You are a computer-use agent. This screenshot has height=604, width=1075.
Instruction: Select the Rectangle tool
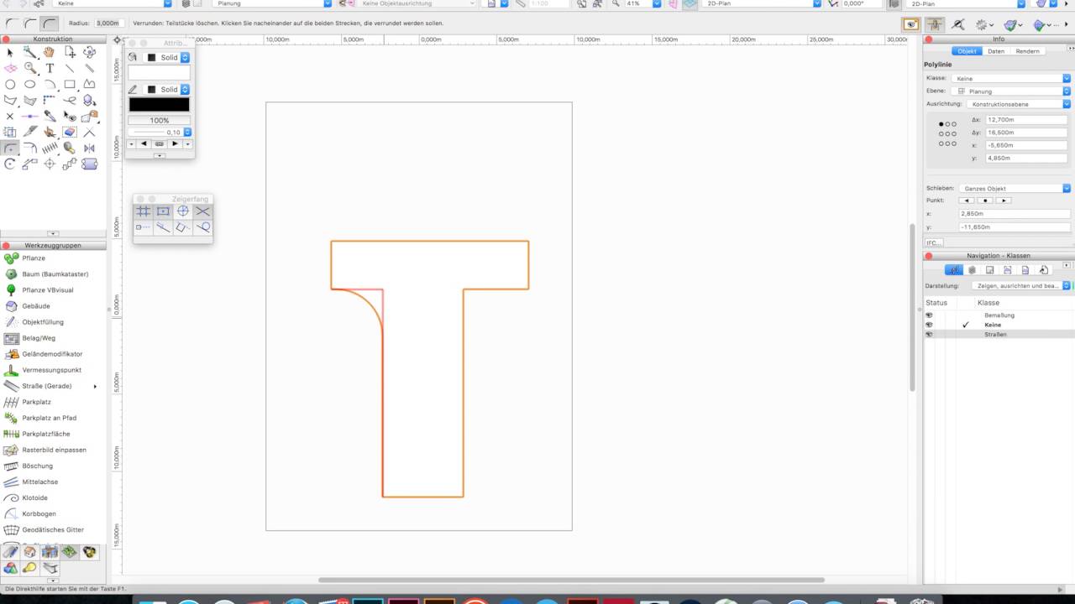pyautogui.click(x=70, y=84)
